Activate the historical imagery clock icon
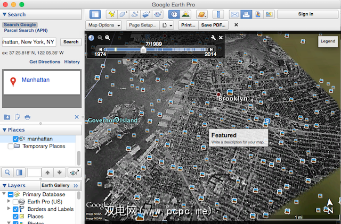 [174, 14]
